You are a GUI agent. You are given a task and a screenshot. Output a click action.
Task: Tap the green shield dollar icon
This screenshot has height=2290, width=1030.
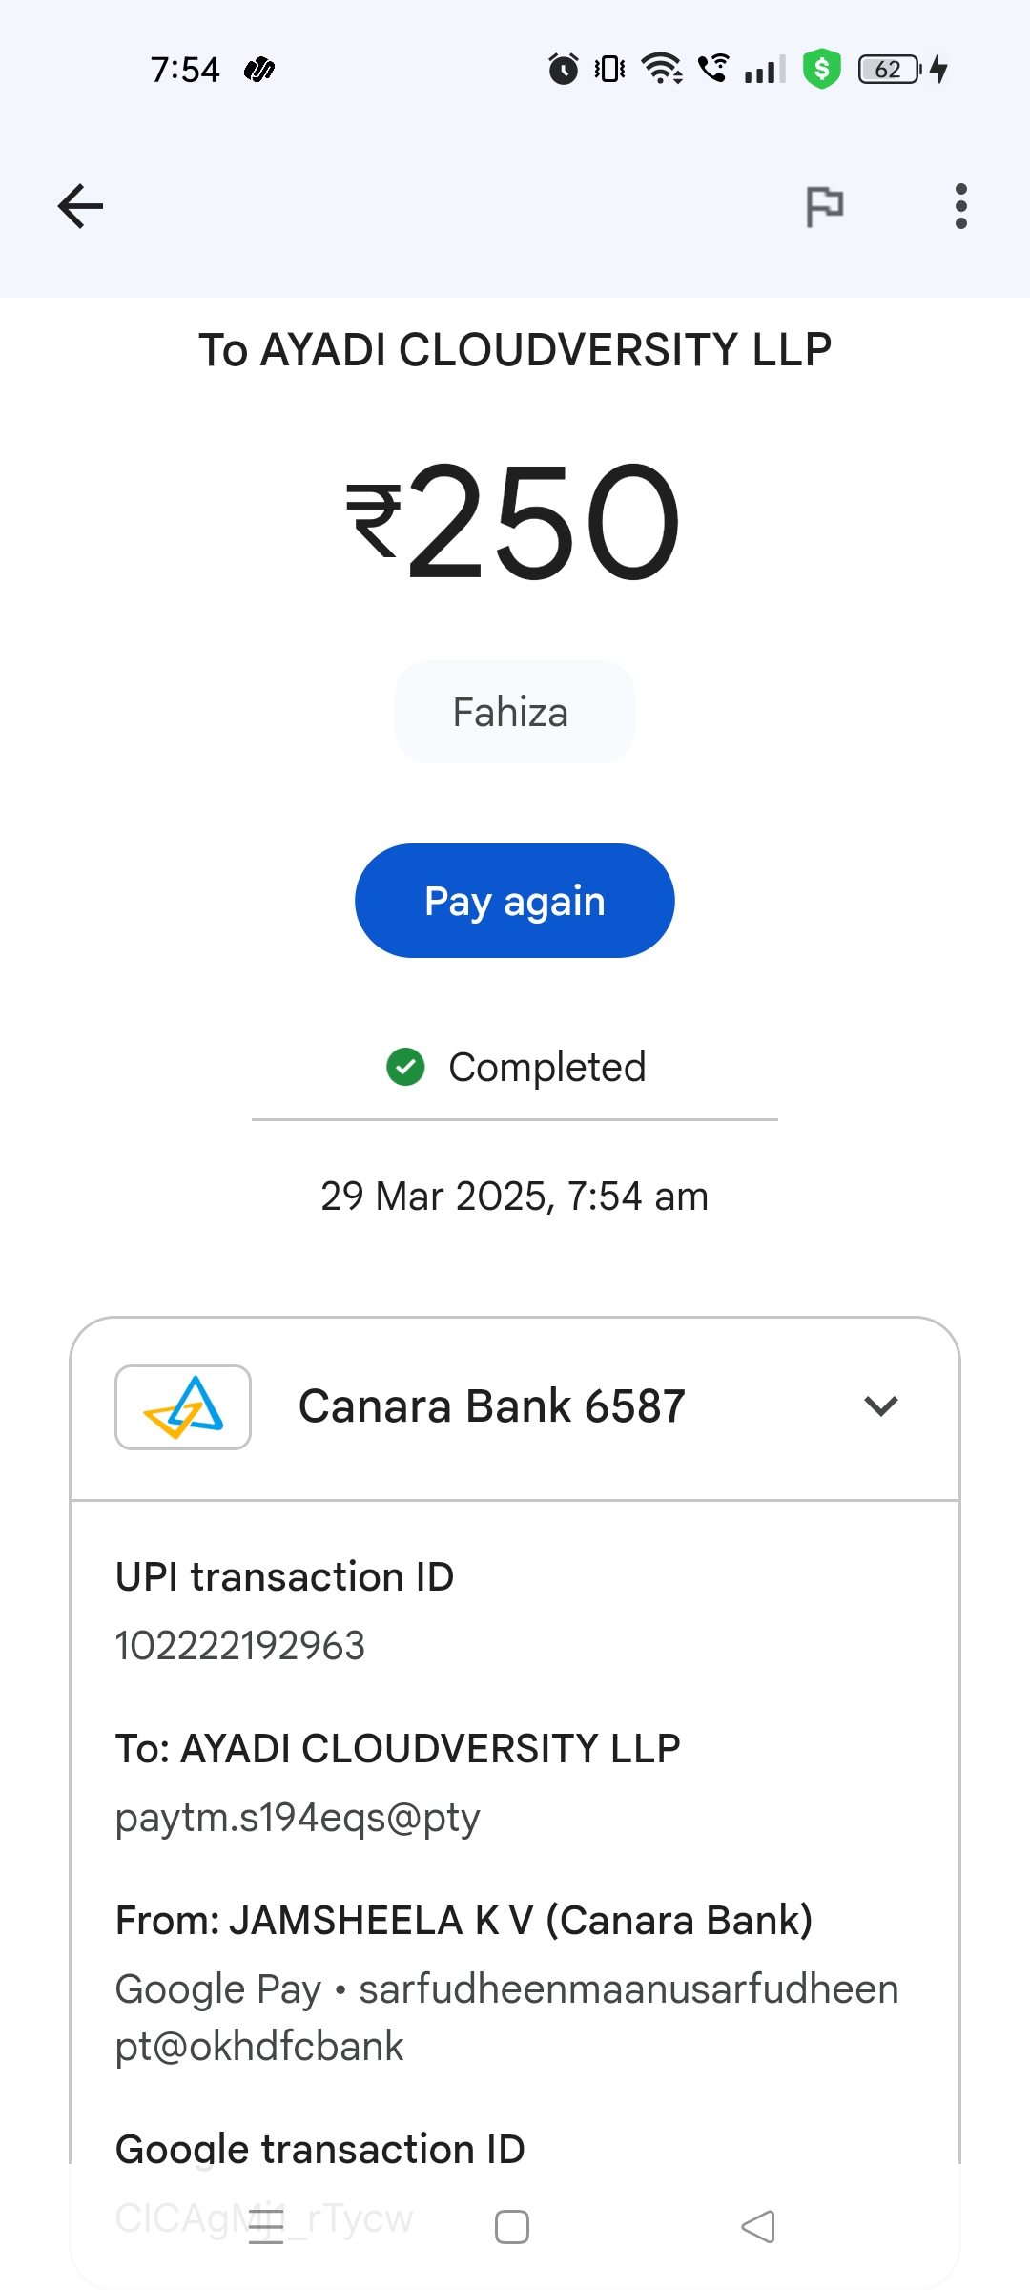[x=821, y=69]
